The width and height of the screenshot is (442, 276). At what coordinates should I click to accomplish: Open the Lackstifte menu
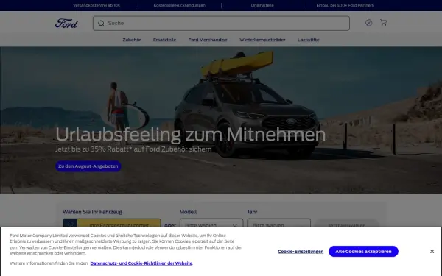click(309, 40)
